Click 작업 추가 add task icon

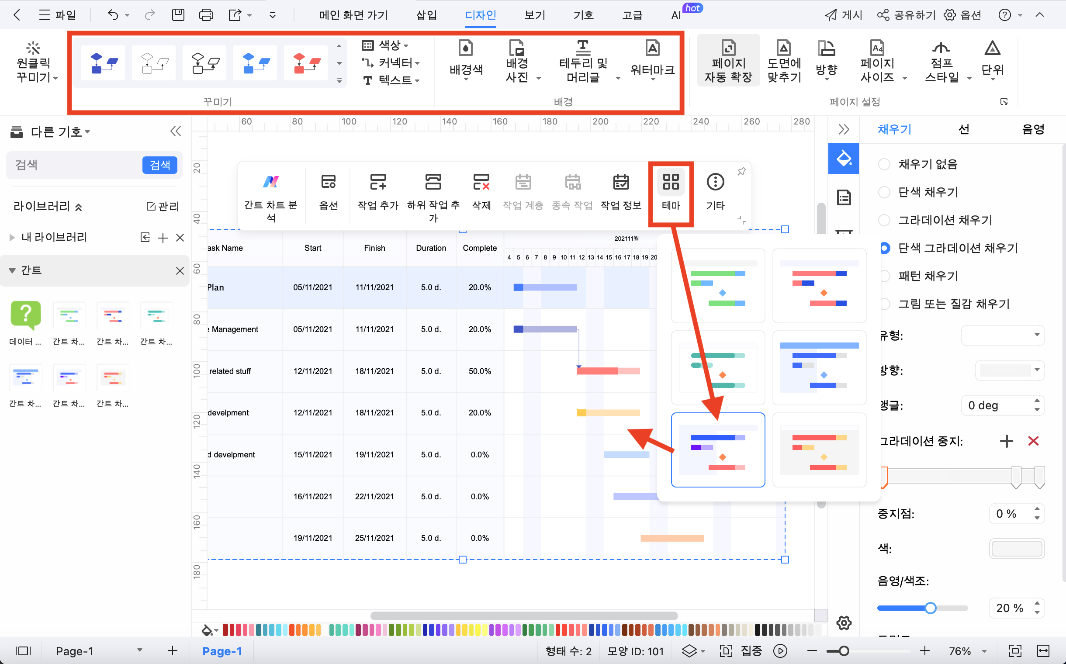tap(378, 192)
